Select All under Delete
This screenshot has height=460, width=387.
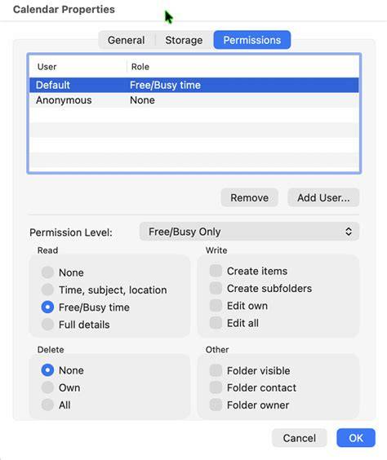click(x=47, y=405)
